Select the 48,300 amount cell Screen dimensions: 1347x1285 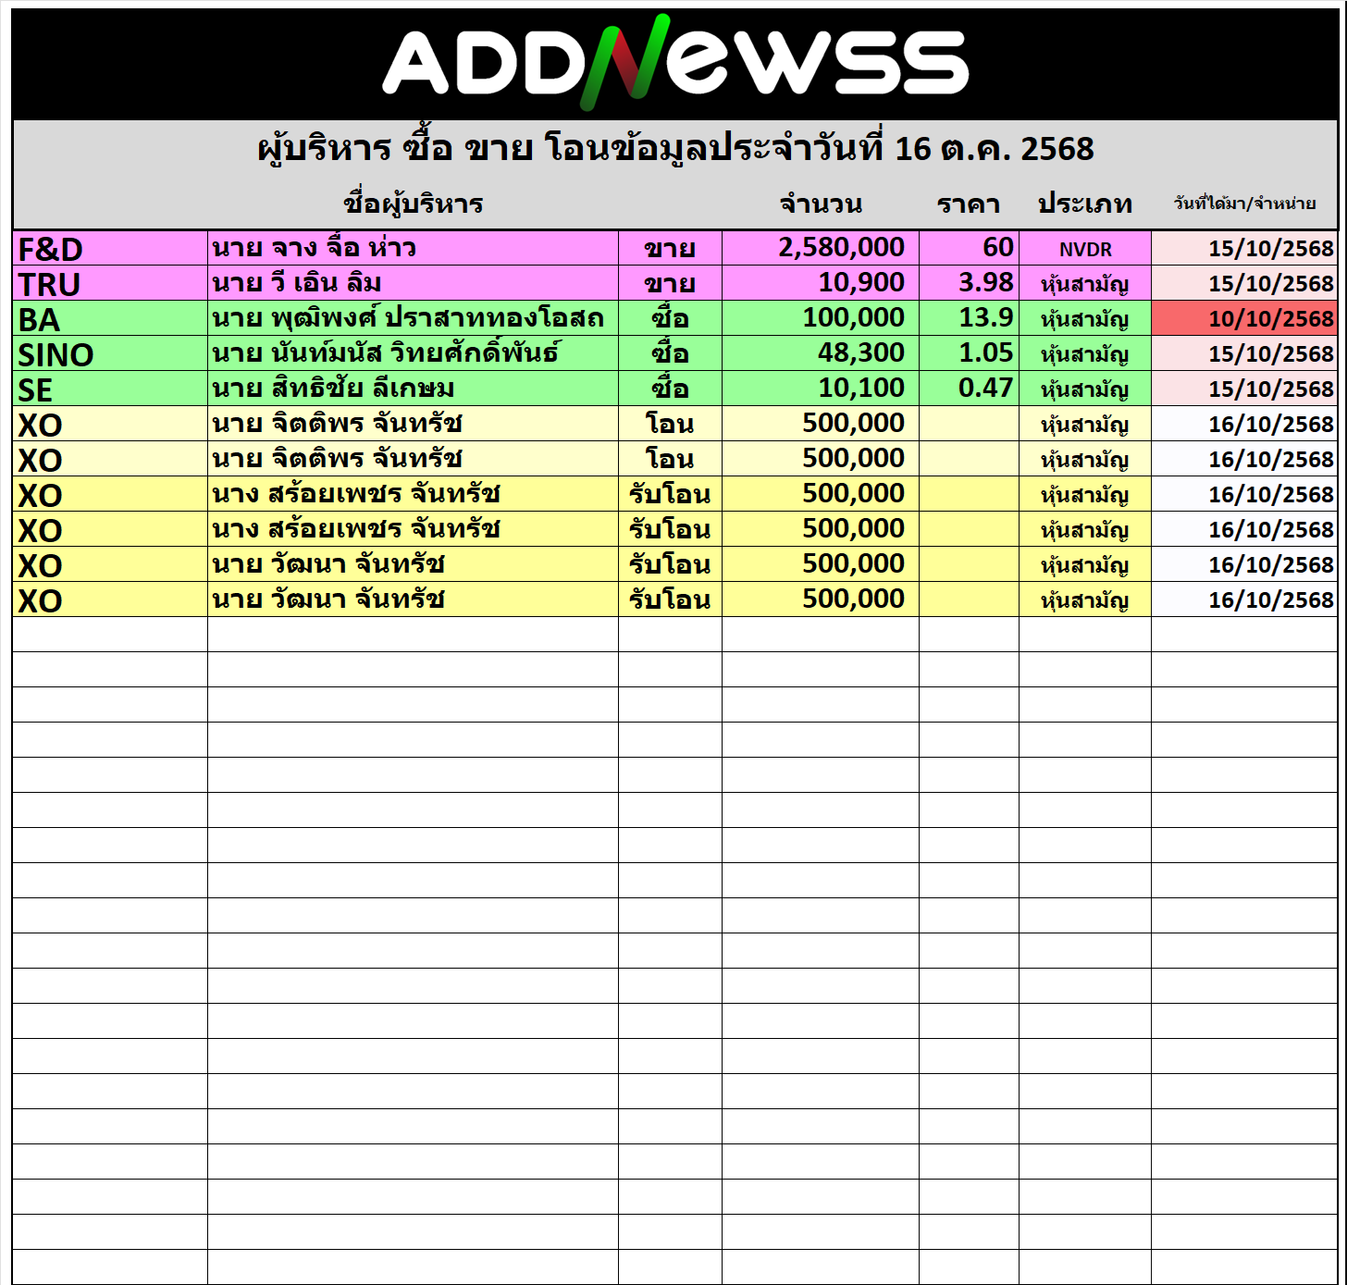click(821, 353)
